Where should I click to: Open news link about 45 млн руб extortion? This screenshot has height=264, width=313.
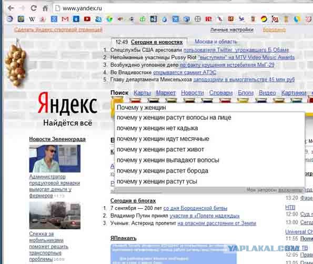(244, 79)
